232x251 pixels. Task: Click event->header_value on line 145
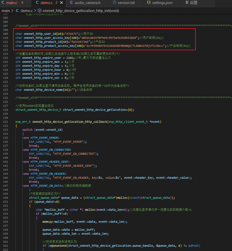click(x=172, y=178)
